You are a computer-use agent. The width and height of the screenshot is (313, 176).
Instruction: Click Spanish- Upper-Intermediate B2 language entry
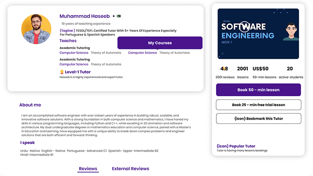133,151
